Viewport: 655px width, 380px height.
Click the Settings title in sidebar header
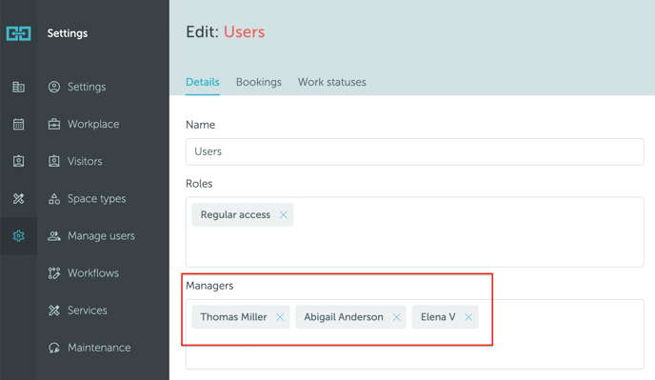pyautogui.click(x=68, y=33)
